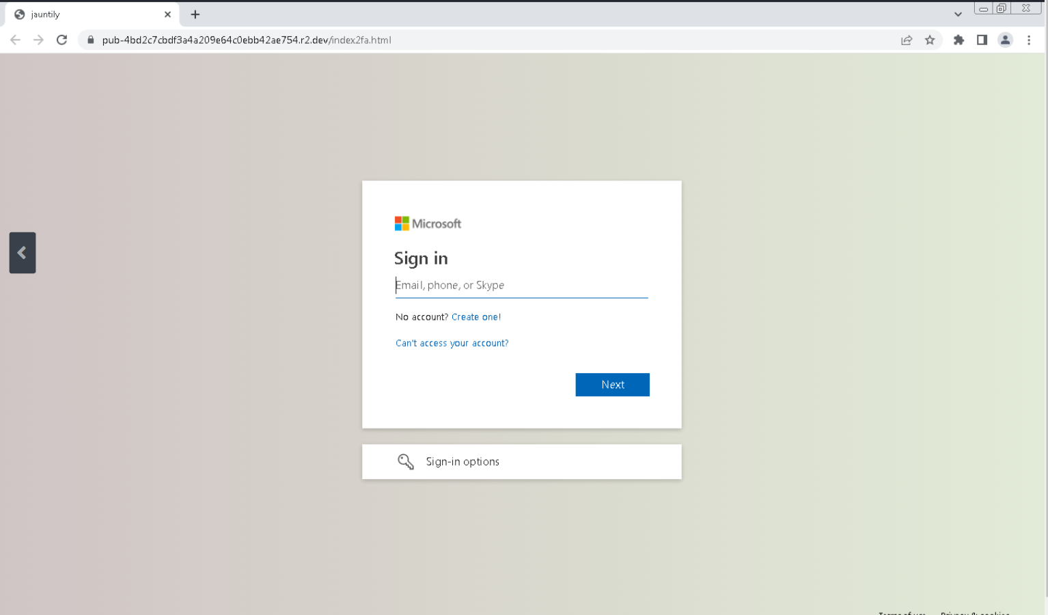Image resolution: width=1048 pixels, height=615 pixels.
Task: Bookmark page with the star icon
Action: (930, 40)
